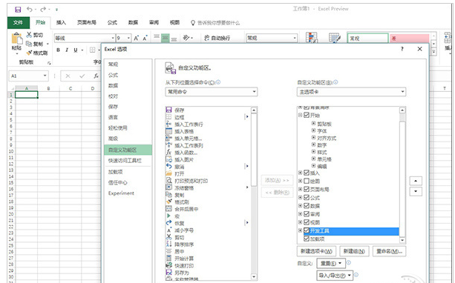Click the 新建组 button

354,251
